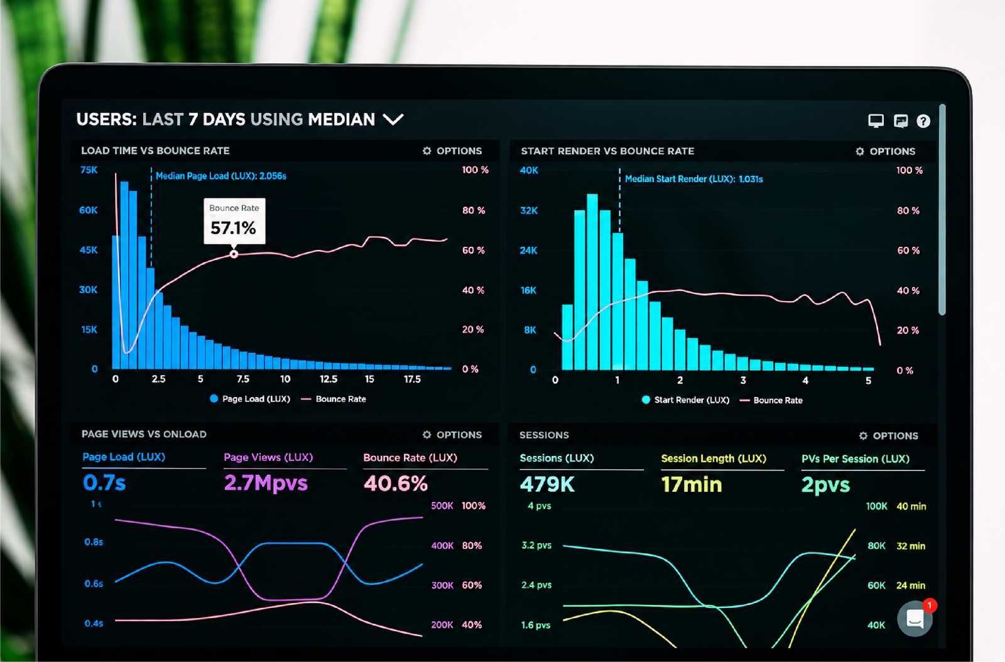
Task: Click the 17min session length value
Action: [692, 484]
